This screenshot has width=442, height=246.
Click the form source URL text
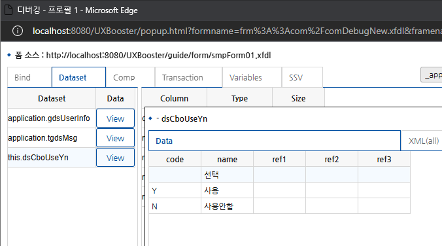point(158,55)
